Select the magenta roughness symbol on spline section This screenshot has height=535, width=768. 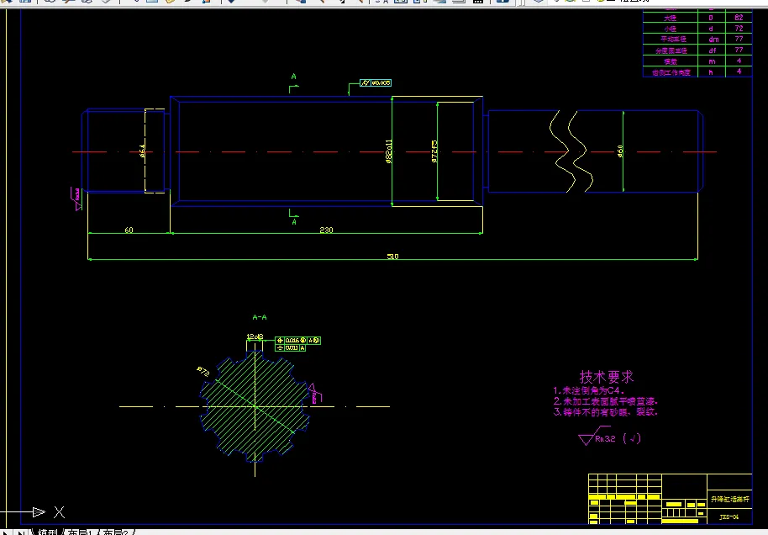tap(315, 394)
